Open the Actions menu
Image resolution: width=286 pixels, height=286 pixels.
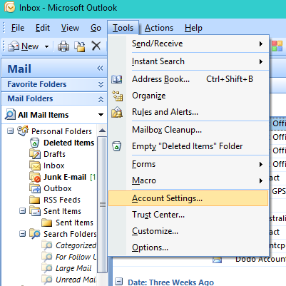tap(159, 28)
